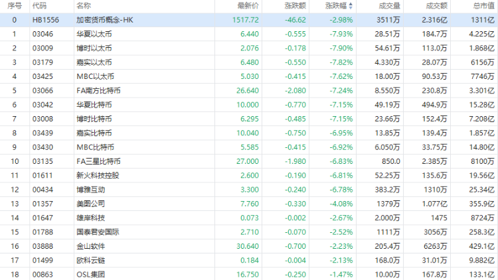Click the 名称 column header

[84, 6]
